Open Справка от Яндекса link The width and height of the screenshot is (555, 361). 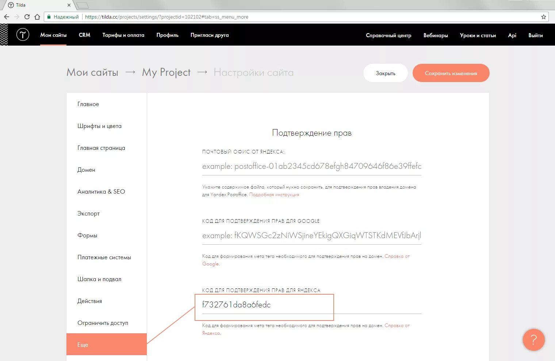tap(306, 329)
